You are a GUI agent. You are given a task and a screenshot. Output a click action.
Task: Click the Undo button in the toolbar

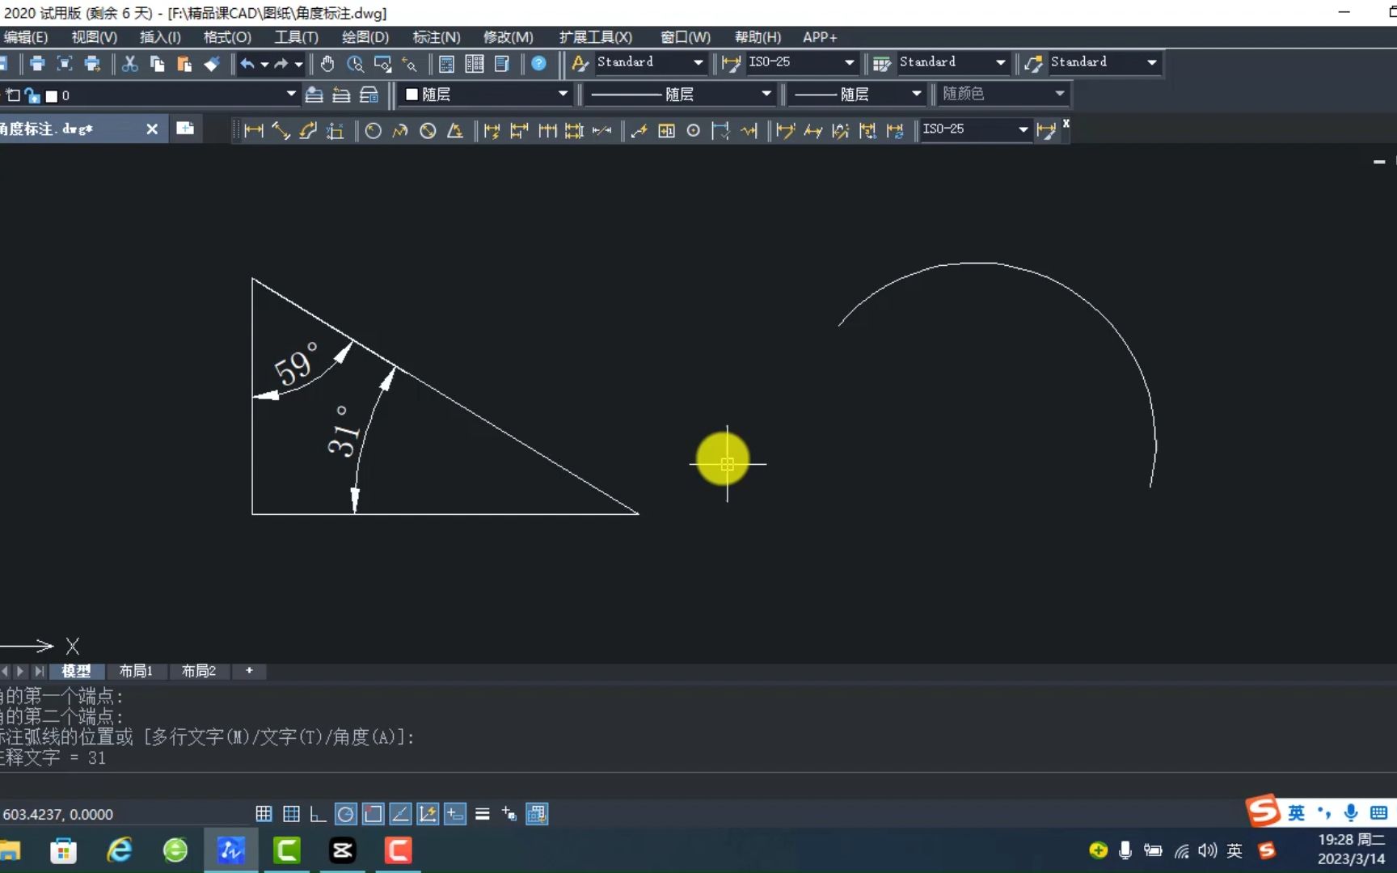248,64
